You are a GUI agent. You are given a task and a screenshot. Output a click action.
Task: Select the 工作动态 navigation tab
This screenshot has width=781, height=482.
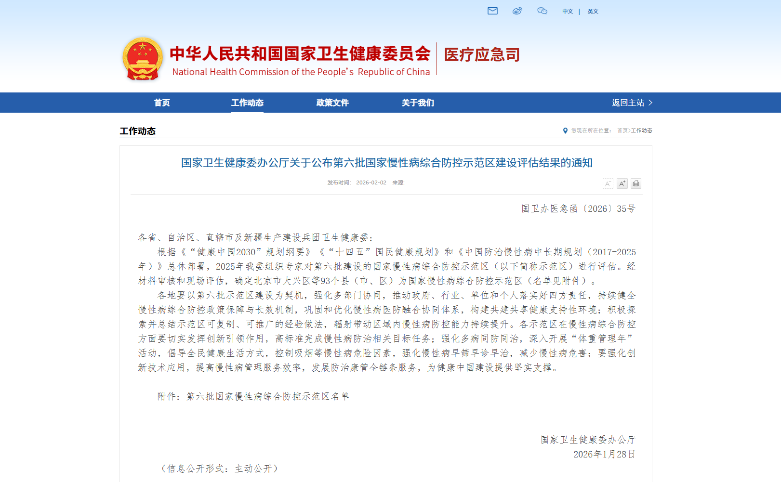point(247,103)
